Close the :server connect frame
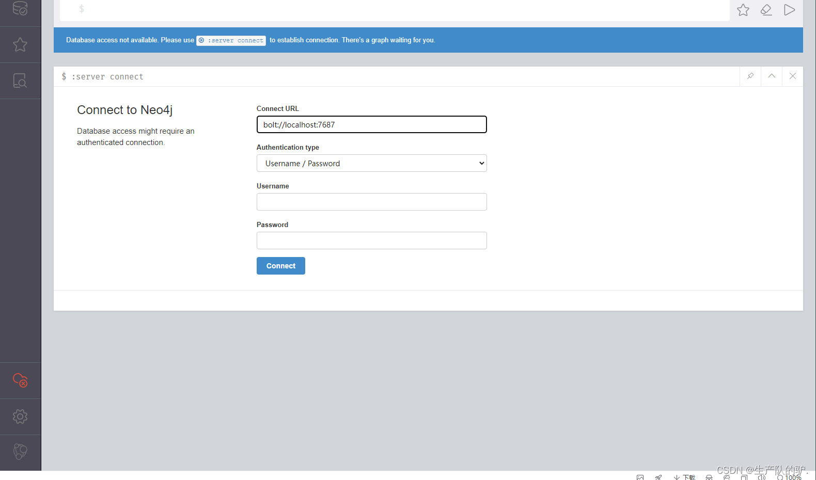This screenshot has width=816, height=480. tap(793, 76)
